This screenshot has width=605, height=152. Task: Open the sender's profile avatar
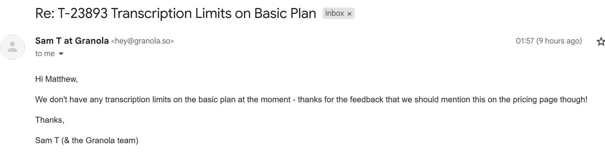tap(12, 47)
